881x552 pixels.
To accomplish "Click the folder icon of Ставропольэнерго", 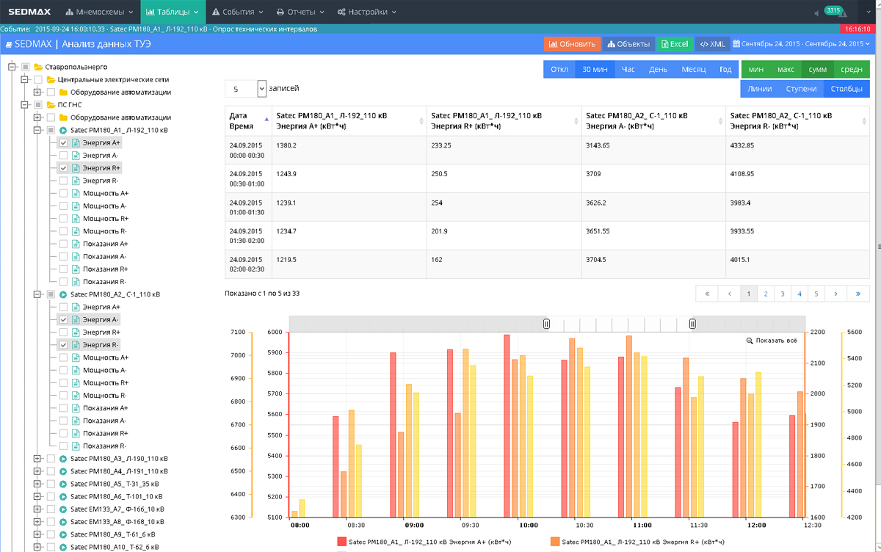I will (38, 67).
